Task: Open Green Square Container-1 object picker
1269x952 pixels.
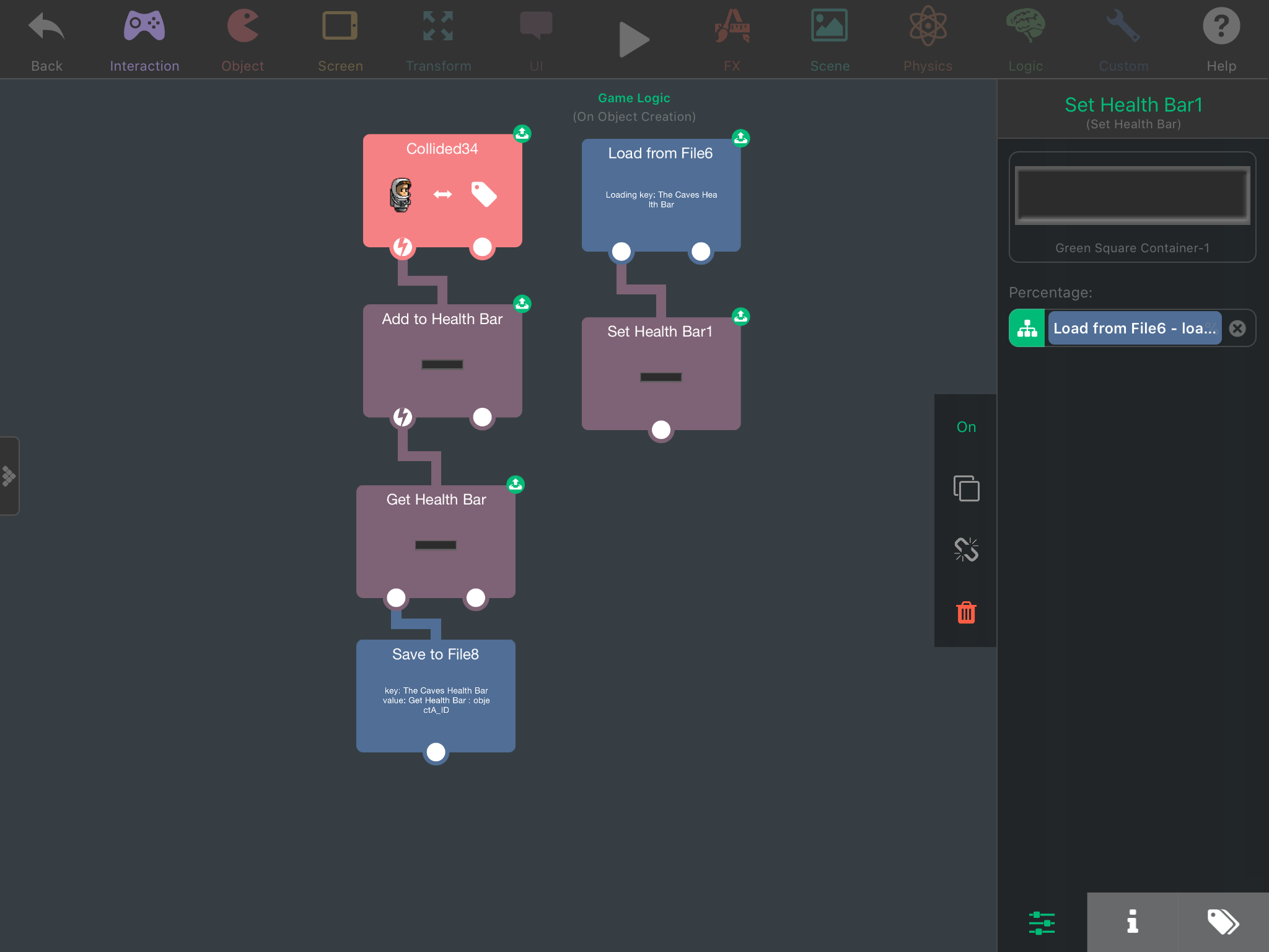Action: tap(1132, 206)
